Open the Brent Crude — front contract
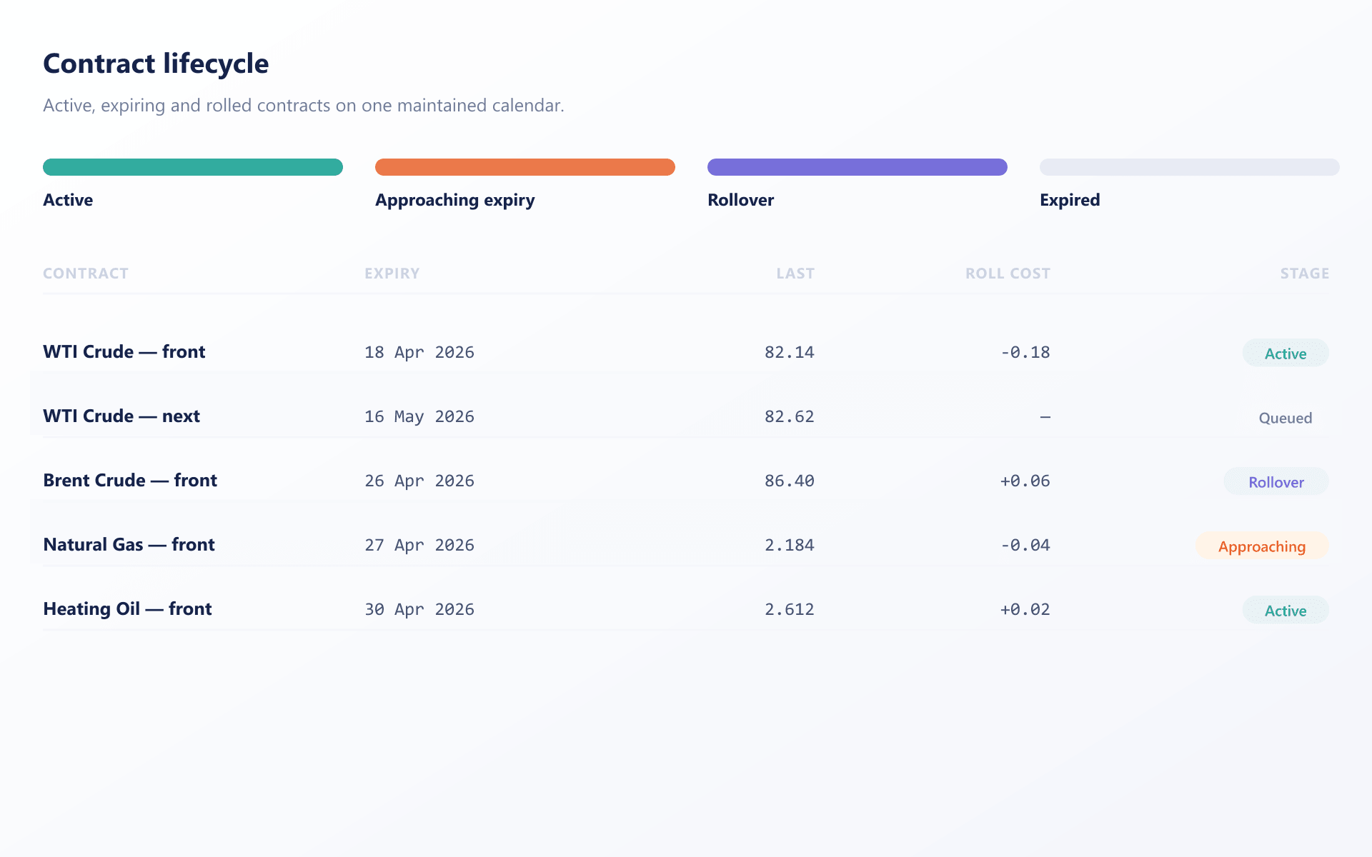Screen dimensions: 1372x857 point(130,481)
